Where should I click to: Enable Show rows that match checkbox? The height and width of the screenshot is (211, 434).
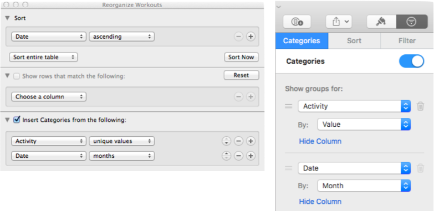(x=17, y=76)
